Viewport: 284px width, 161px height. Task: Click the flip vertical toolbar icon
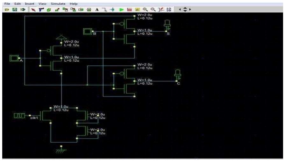pos(89,10)
